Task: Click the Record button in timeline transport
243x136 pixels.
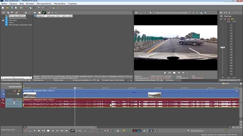Action: click(25, 131)
